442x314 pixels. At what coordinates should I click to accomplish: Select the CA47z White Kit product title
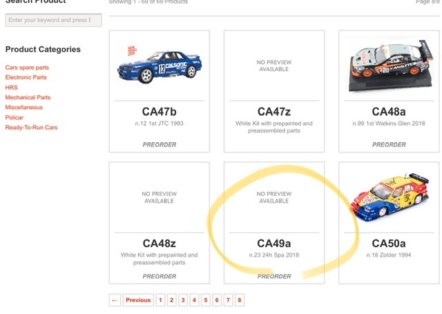click(273, 112)
